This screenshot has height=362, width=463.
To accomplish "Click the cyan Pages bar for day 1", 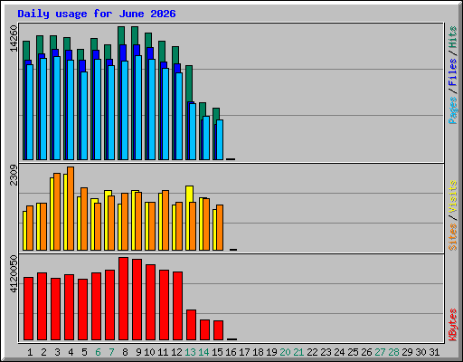I will [x=30, y=112].
